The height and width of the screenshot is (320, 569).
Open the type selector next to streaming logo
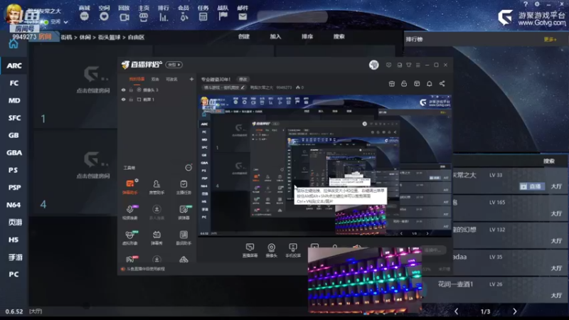174,65
